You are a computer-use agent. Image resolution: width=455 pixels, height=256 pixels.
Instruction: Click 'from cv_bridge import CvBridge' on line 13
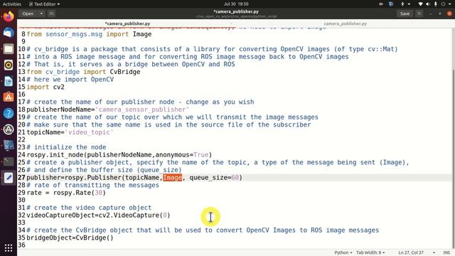coord(83,72)
